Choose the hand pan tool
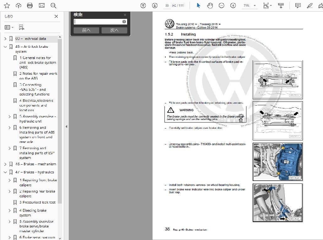Viewport: 323px width, 240px height. coord(210,6)
